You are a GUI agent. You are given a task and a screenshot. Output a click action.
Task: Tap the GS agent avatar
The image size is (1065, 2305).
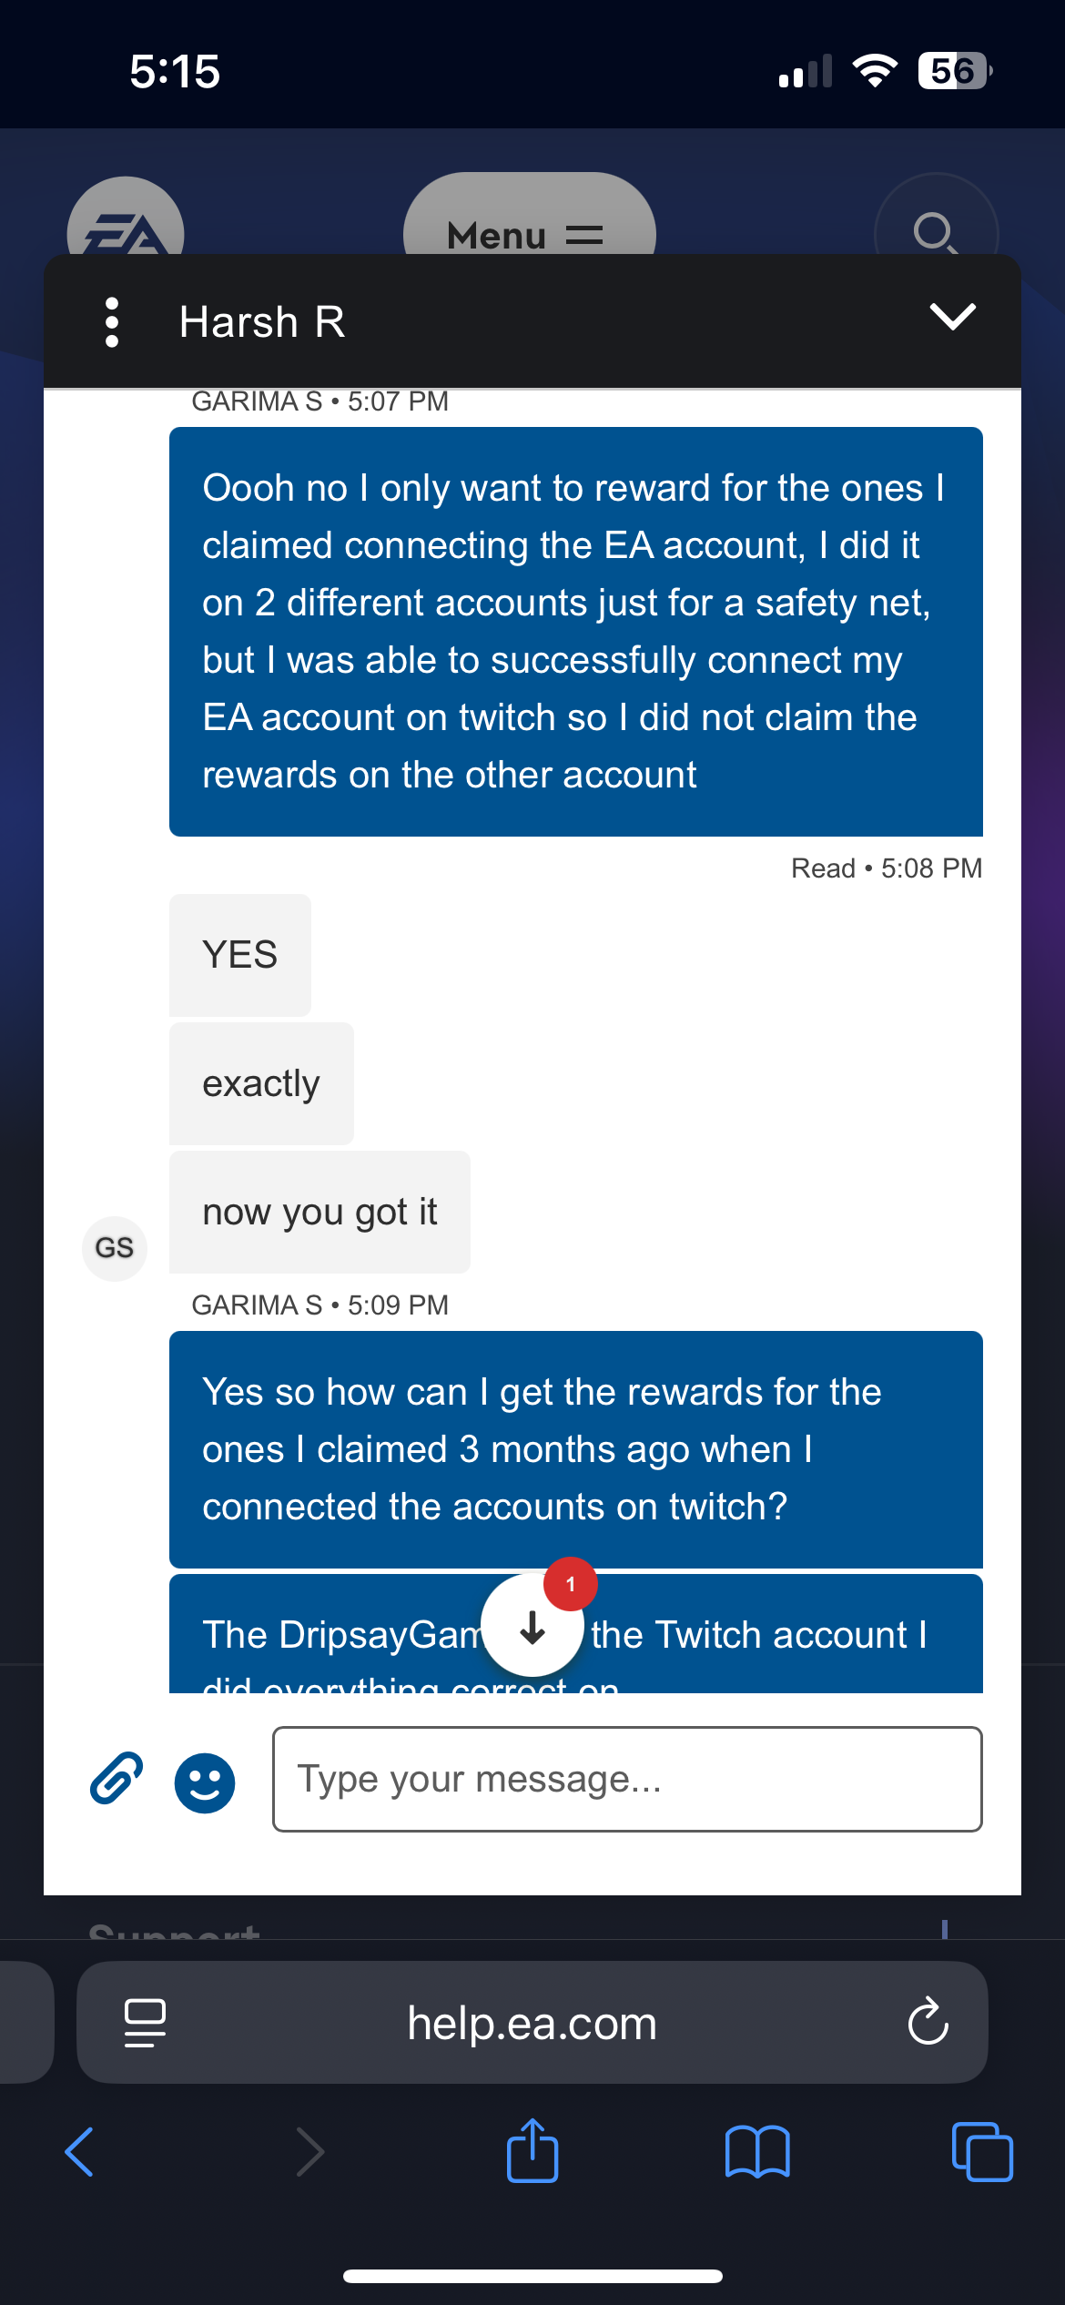(x=115, y=1248)
